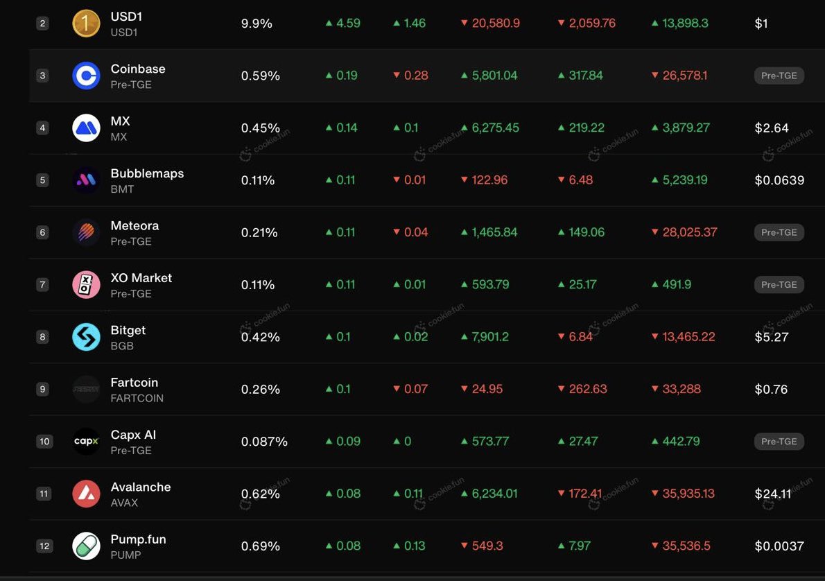Screen dimensions: 825x581
Task: Click the XO Market pink logo
Action: 86,285
